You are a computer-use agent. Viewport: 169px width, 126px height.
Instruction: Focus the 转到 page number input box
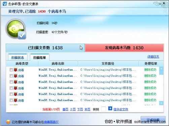pyautogui.click(x=103, y=109)
